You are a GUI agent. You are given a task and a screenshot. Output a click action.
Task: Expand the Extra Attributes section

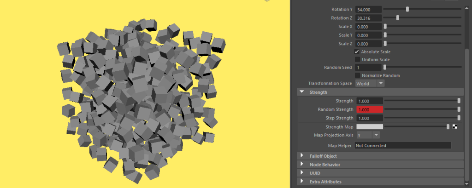click(302, 182)
